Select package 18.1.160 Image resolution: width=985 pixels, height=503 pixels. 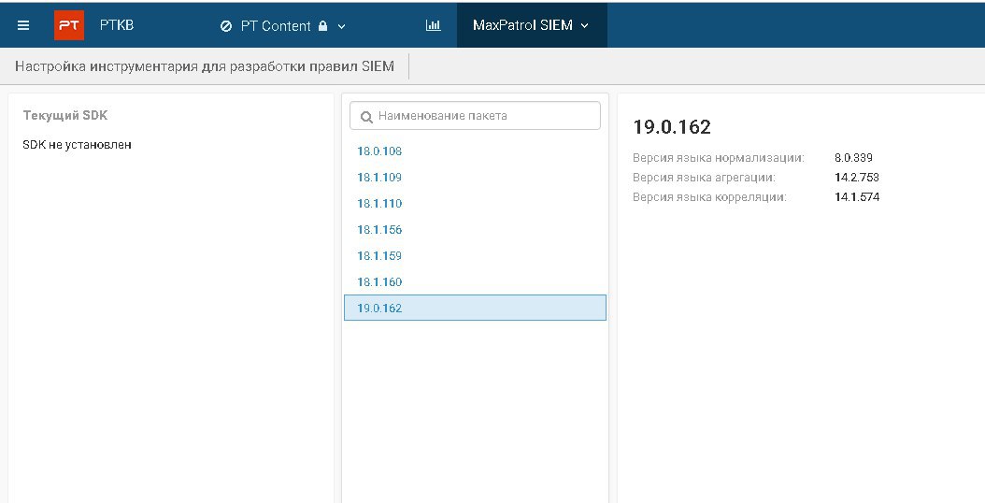pos(379,281)
